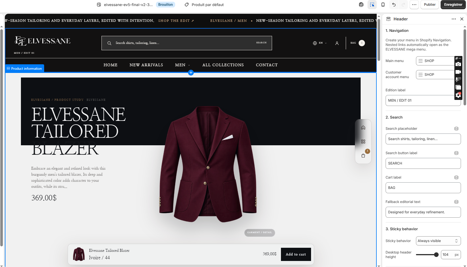Click the microphone caption overlay icon
467x267 pixels.
coord(458,80)
